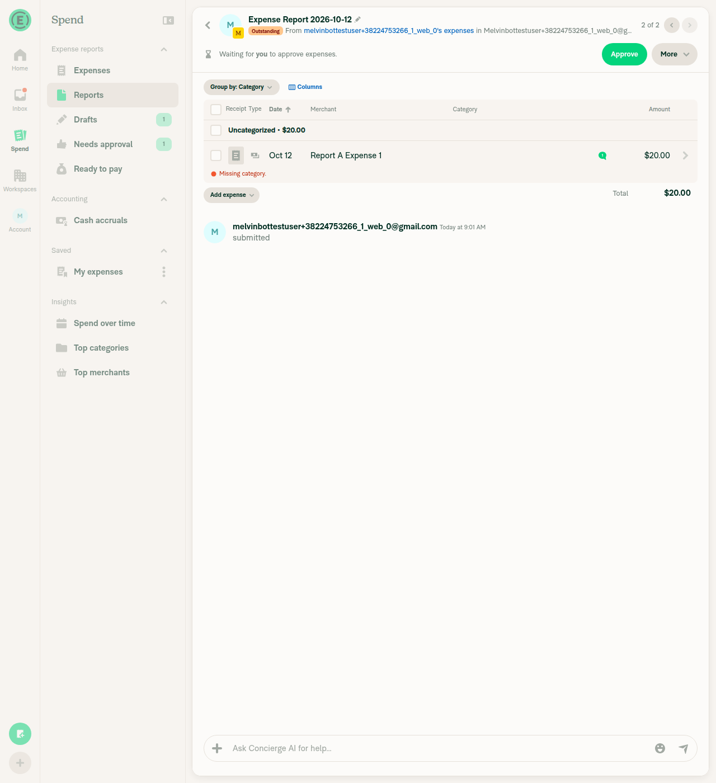Open the Inbox icon in the sidebar
Image resolution: width=716 pixels, height=783 pixels.
(x=20, y=100)
